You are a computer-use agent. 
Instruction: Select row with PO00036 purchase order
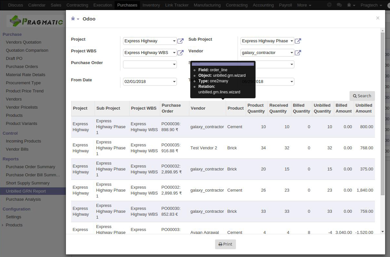coord(223,127)
